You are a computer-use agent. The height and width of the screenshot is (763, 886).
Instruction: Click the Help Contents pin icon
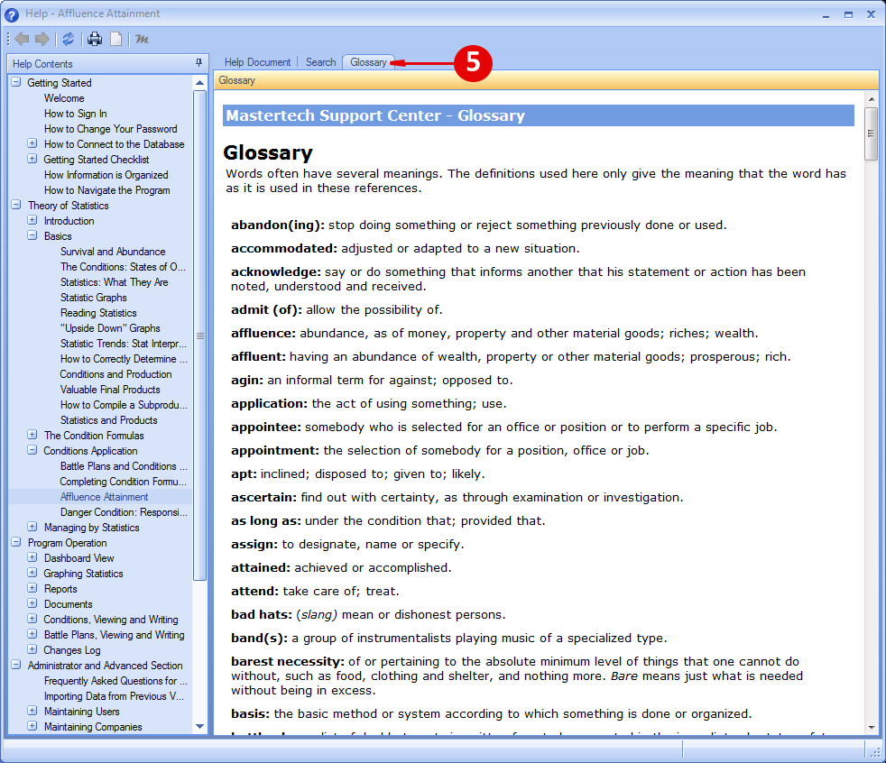click(x=198, y=63)
